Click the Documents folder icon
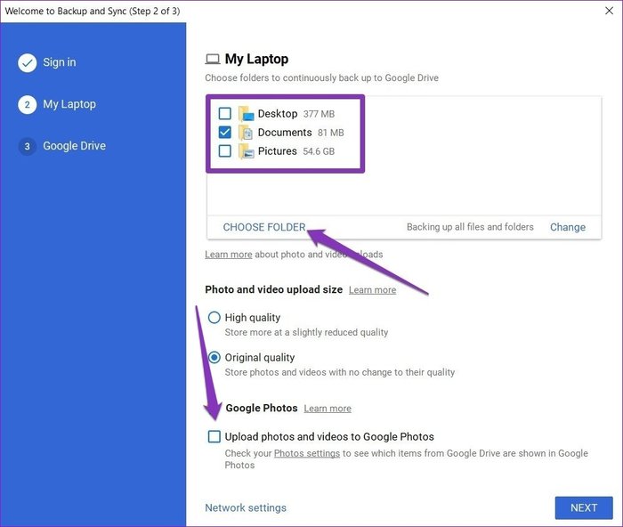The height and width of the screenshot is (527, 623). coord(246,133)
